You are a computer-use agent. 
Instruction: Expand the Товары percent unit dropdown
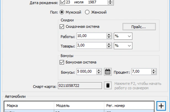(x=123, y=46)
